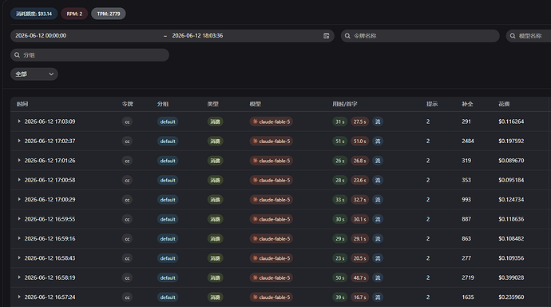Image resolution: width=551 pixels, height=307 pixels.
Task: Expand the 2026-06-12 16:59:55 log row
Action: (x=19, y=219)
